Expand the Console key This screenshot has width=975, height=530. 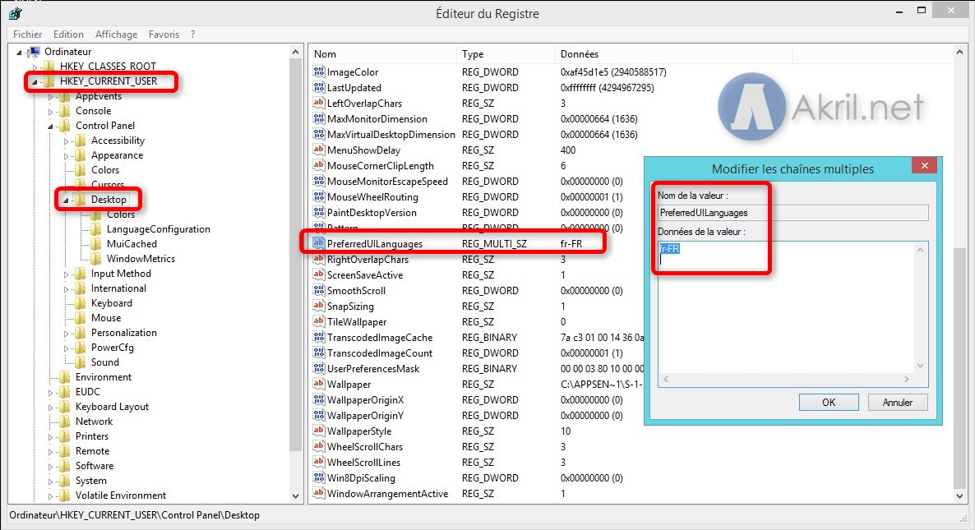click(50, 111)
